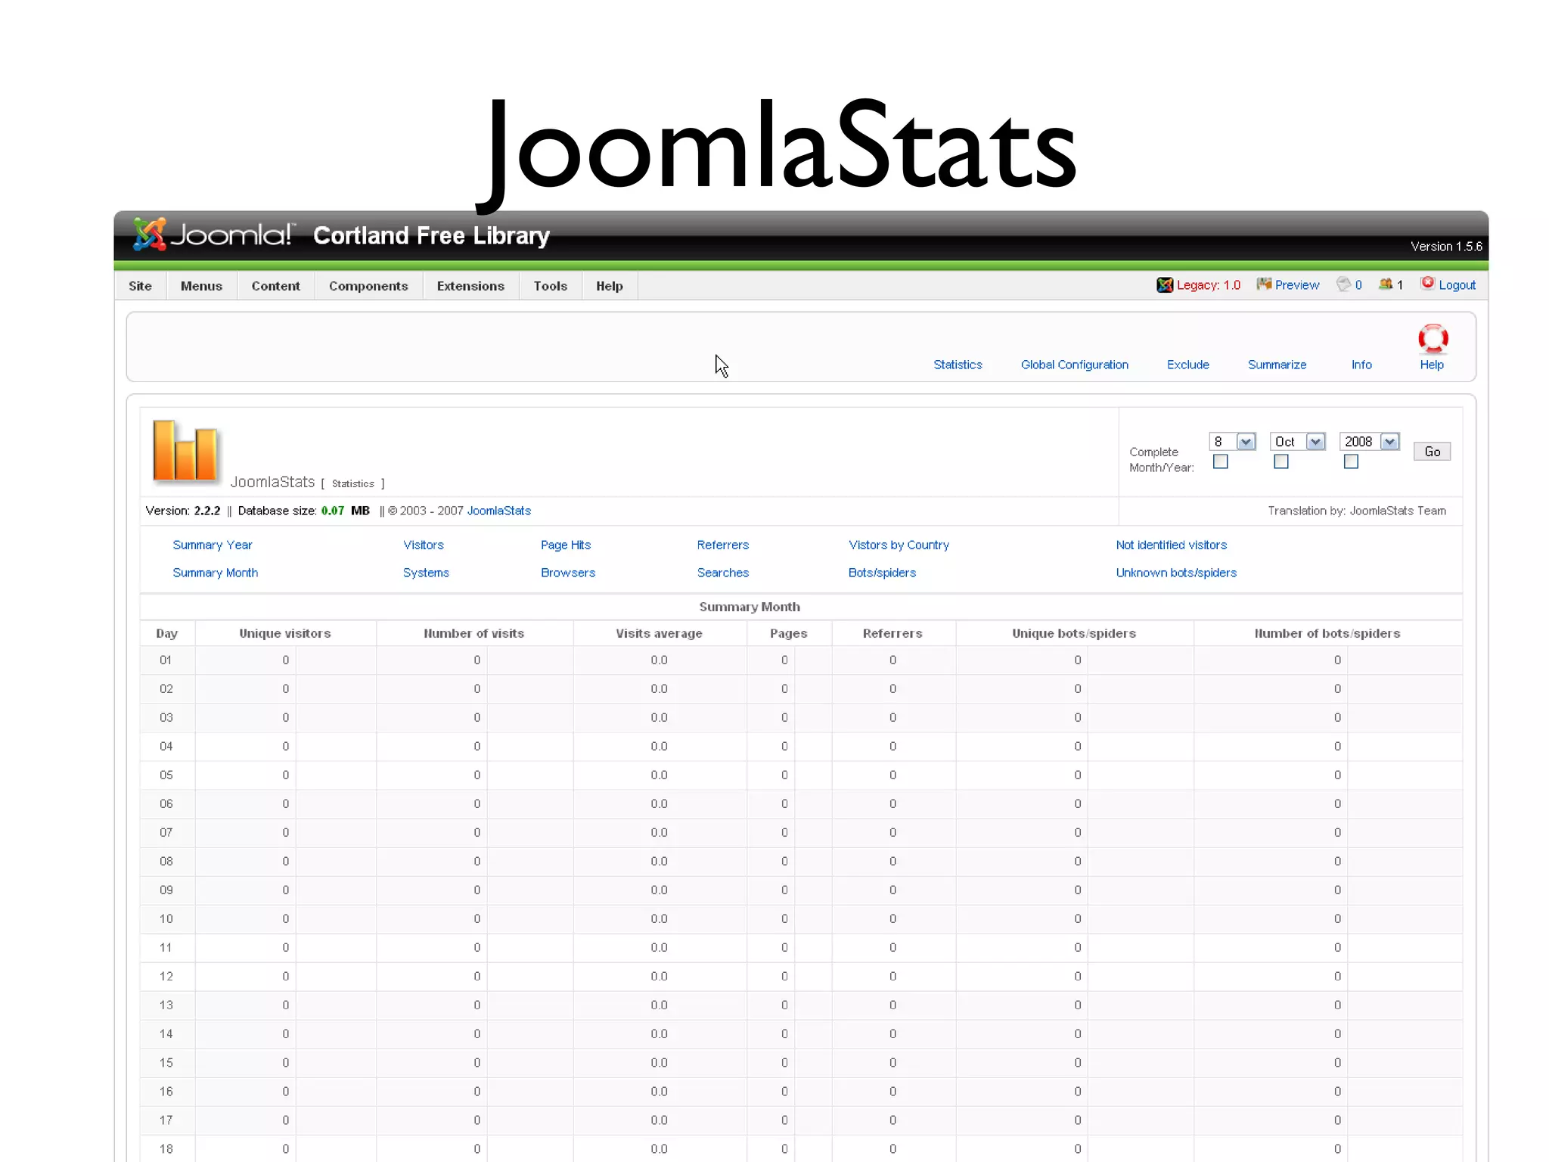Click the Summarize toolbar link
1549x1162 pixels.
pos(1277,365)
